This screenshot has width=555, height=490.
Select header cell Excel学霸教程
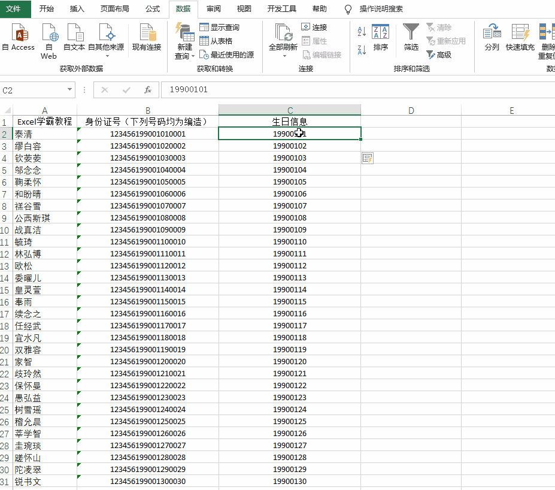pos(45,122)
